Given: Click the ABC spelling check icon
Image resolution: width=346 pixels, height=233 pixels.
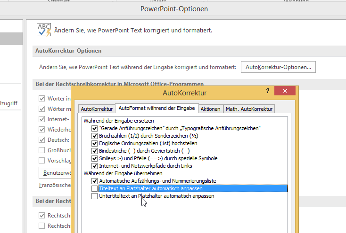Looking at the screenshot, I should click(x=44, y=30).
